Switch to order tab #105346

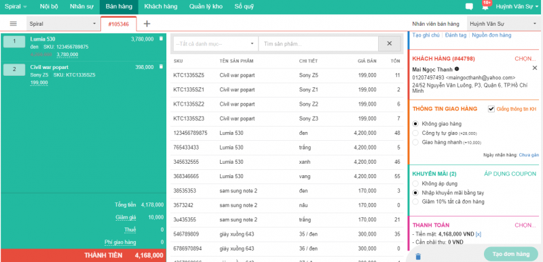click(x=118, y=24)
